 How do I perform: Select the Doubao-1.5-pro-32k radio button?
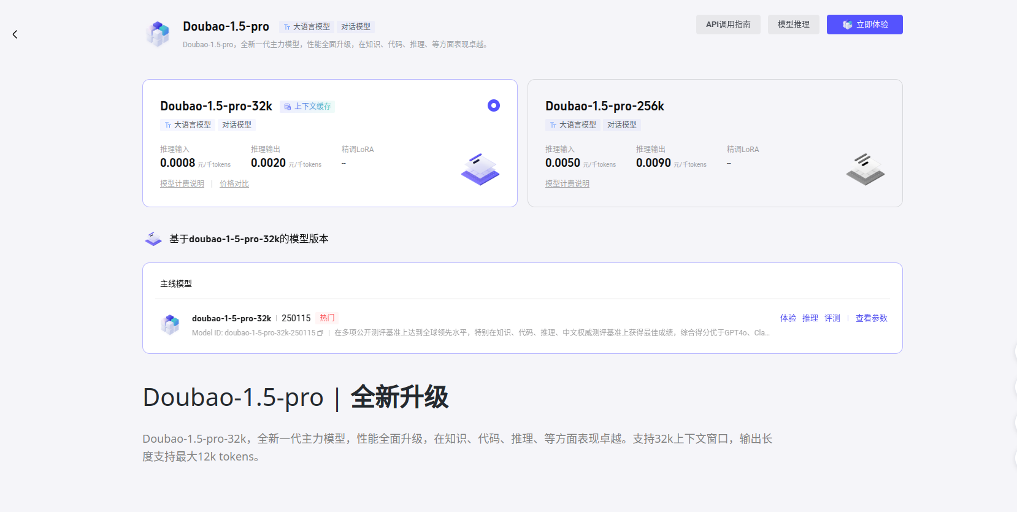click(494, 105)
